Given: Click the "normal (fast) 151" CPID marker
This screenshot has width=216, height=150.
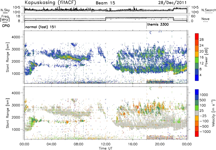Looking at the screenshot, I should (x=40, y=27).
